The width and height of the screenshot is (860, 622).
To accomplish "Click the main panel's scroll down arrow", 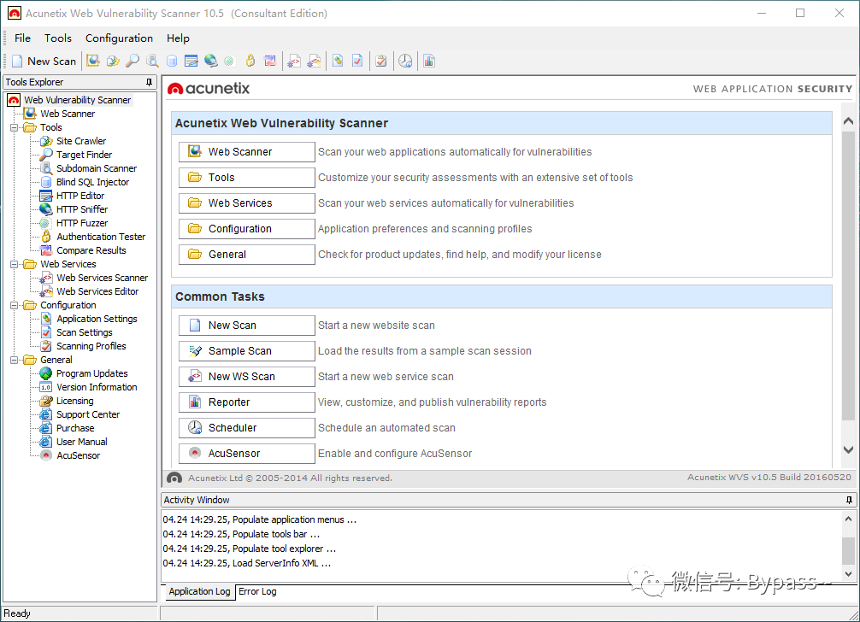I will click(848, 450).
